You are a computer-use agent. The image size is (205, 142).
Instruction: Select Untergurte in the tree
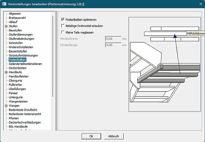click(x=16, y=97)
